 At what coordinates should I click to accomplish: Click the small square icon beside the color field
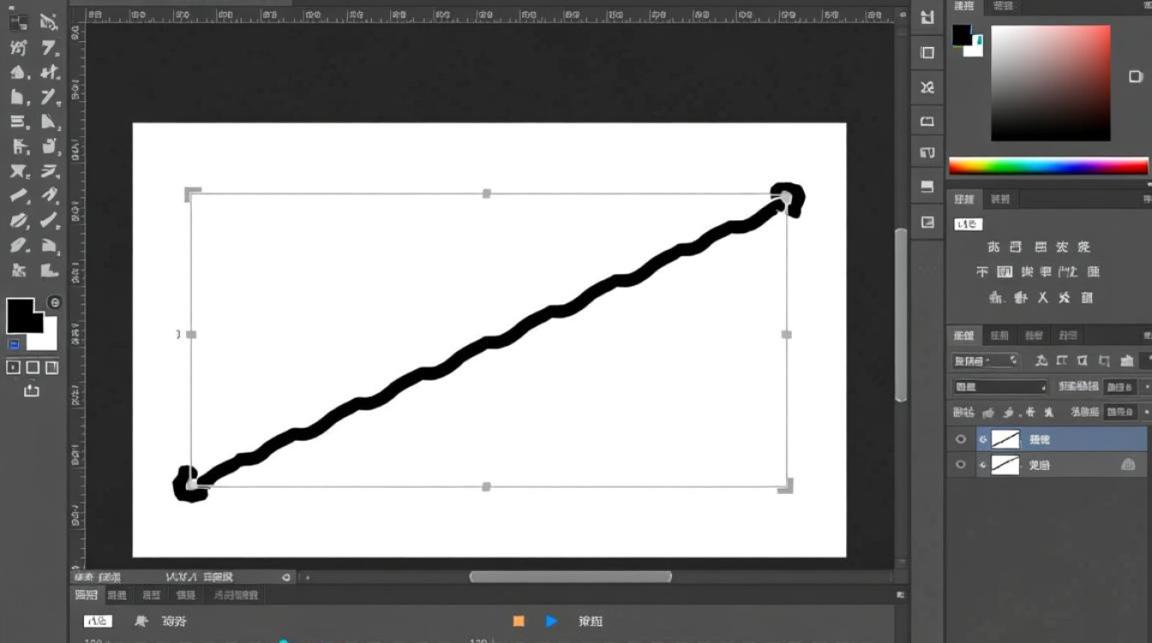(x=1136, y=76)
